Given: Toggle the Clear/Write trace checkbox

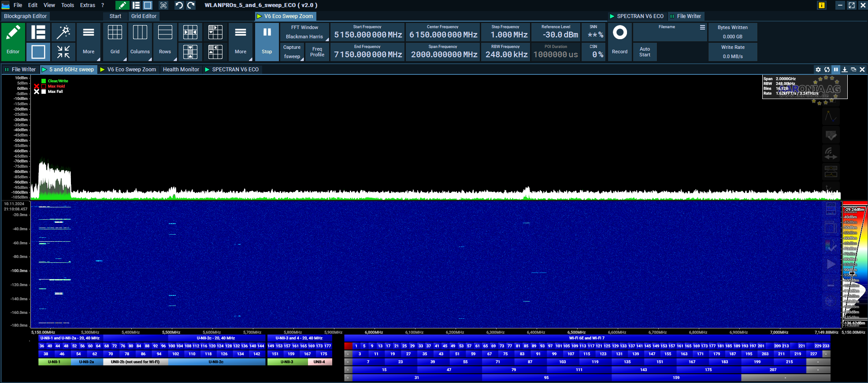Looking at the screenshot, I should tap(44, 81).
